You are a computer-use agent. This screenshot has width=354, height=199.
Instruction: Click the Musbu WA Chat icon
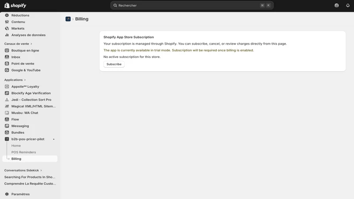point(7,113)
